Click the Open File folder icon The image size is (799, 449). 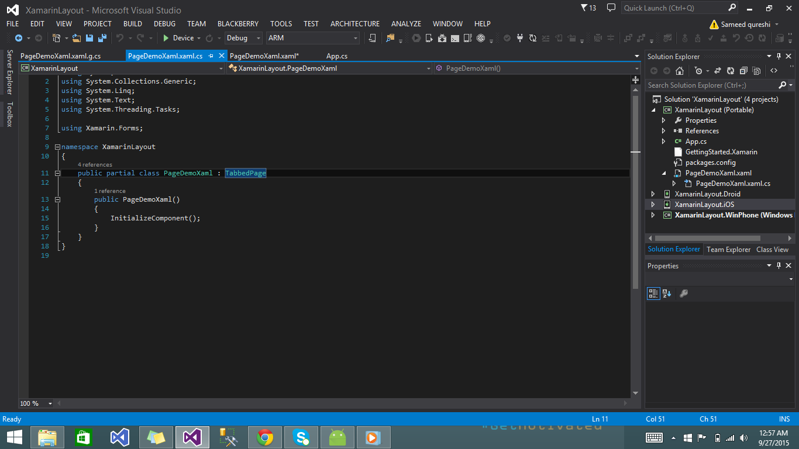(76, 38)
